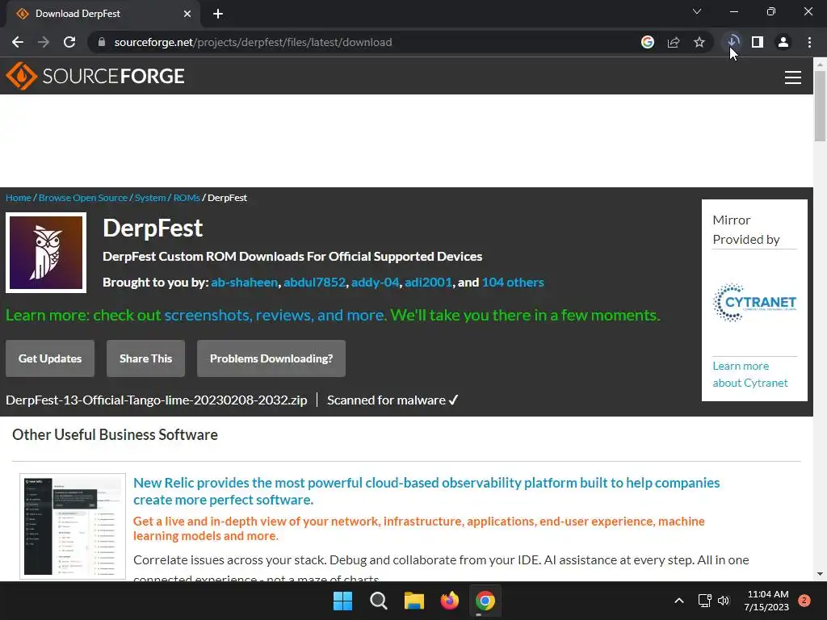This screenshot has height=620, width=827.
Task: Open Firefox from the taskbar
Action: (x=449, y=601)
